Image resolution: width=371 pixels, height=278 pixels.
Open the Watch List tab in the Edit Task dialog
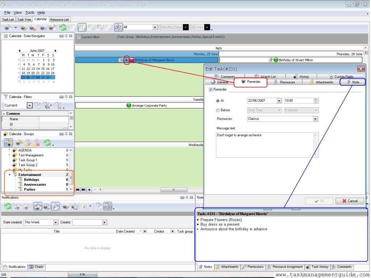click(x=265, y=77)
